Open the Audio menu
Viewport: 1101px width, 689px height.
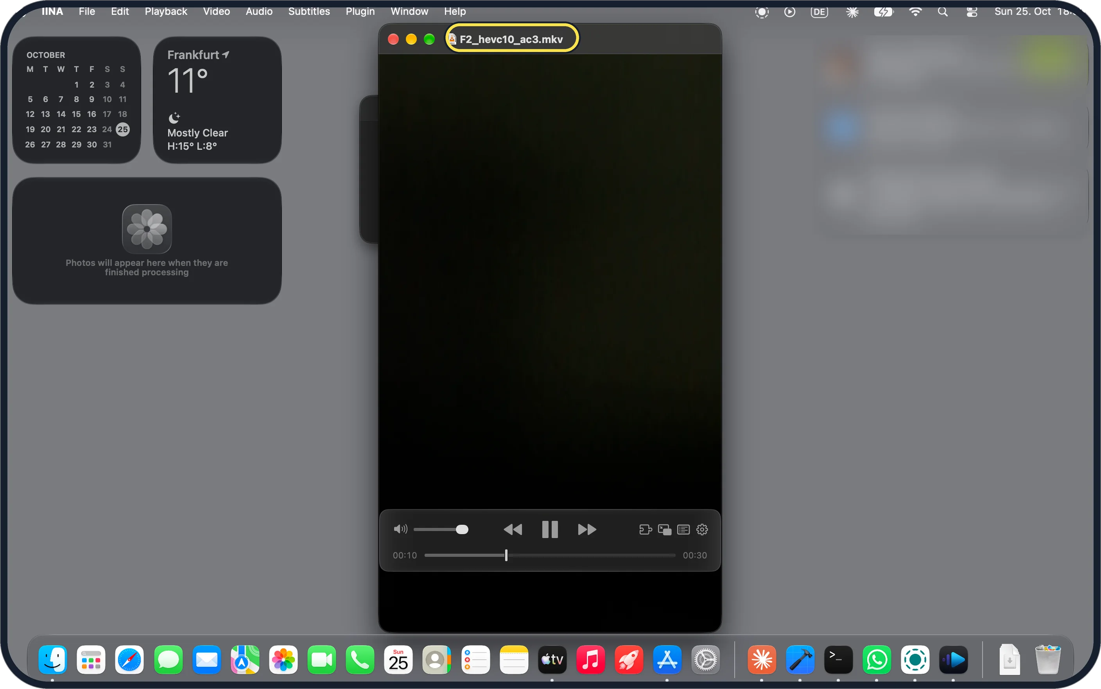(x=259, y=11)
